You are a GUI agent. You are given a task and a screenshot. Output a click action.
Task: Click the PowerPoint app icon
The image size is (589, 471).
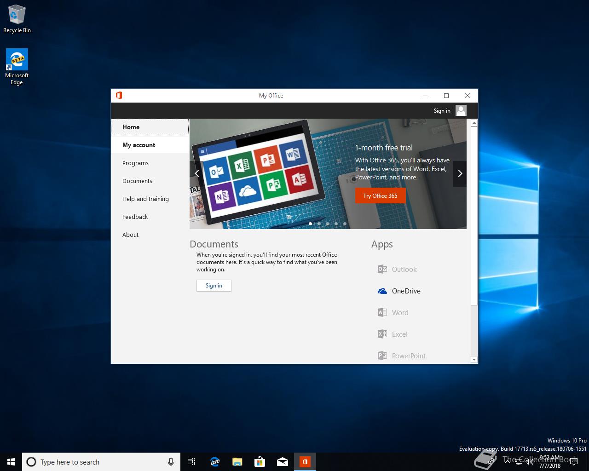[x=382, y=356]
